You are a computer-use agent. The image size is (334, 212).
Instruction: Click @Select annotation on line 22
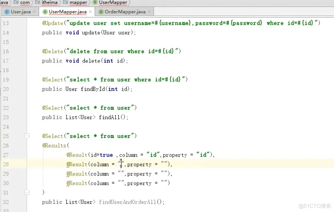click(53, 108)
